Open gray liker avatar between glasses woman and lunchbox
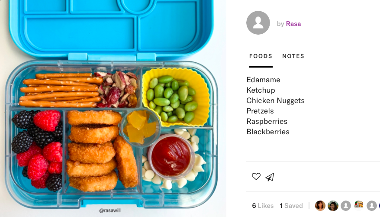Image resolution: width=380 pixels, height=217 pixels. point(346,206)
